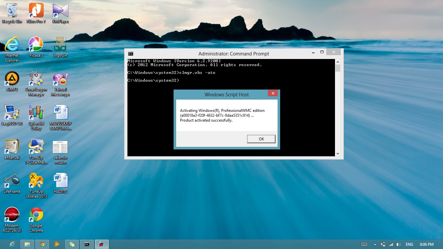Select the TuneUp Utilities 2013 shortcut
443x249 pixels.
point(36,185)
